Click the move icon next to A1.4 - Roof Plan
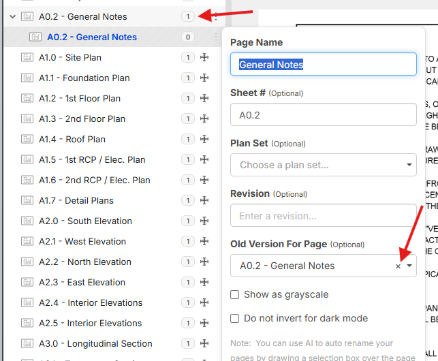This screenshot has width=438, height=361. [x=204, y=140]
